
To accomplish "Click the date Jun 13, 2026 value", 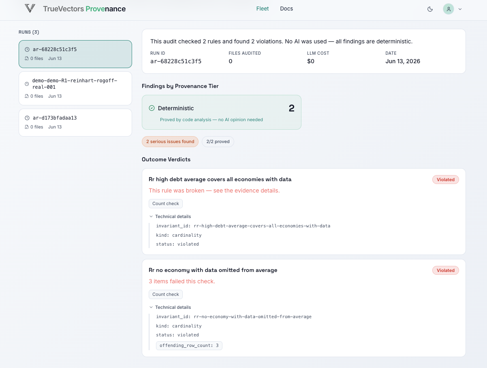I will [x=403, y=61].
